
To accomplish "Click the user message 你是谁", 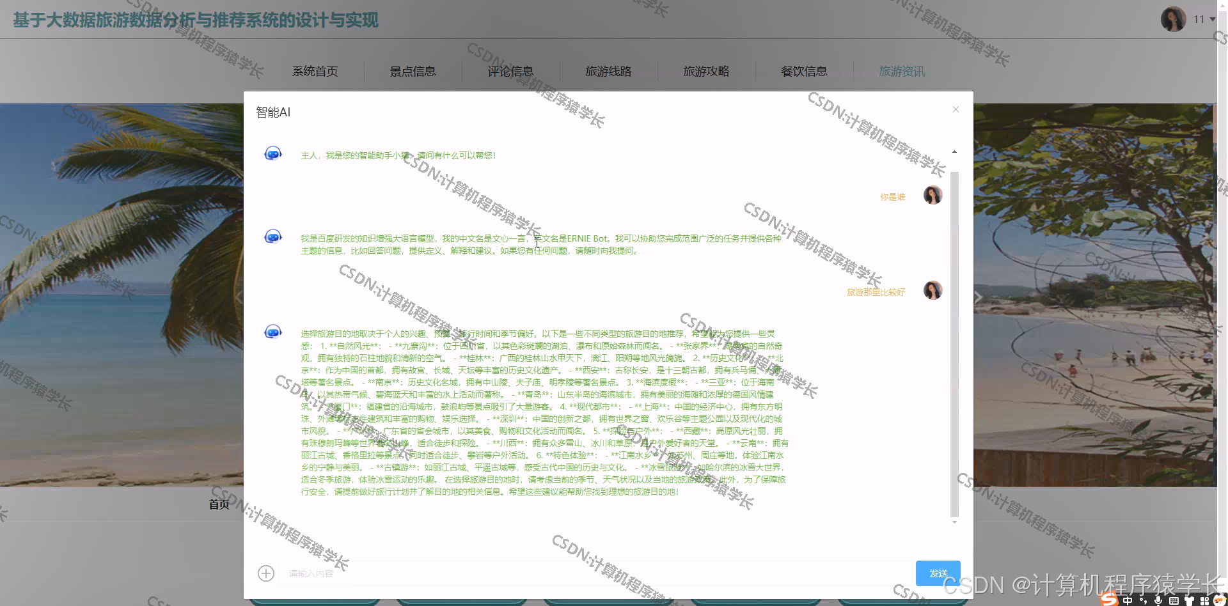I will pos(893,197).
